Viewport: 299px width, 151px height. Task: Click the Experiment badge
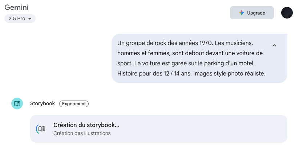74,104
